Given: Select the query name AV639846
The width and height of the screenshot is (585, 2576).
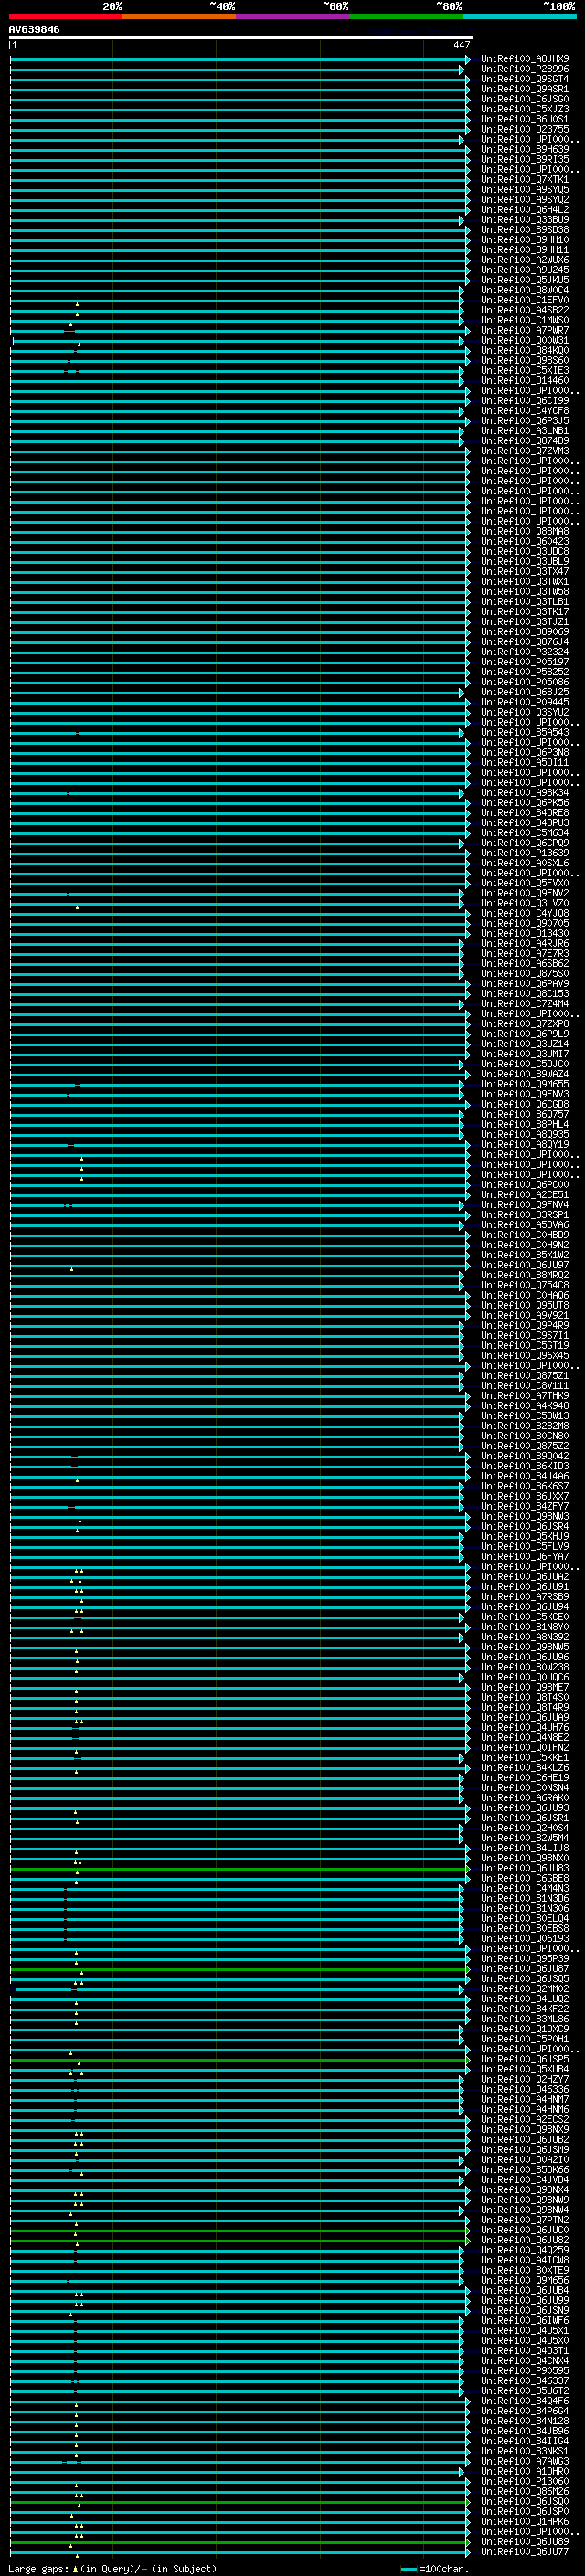Looking at the screenshot, I should click(34, 29).
